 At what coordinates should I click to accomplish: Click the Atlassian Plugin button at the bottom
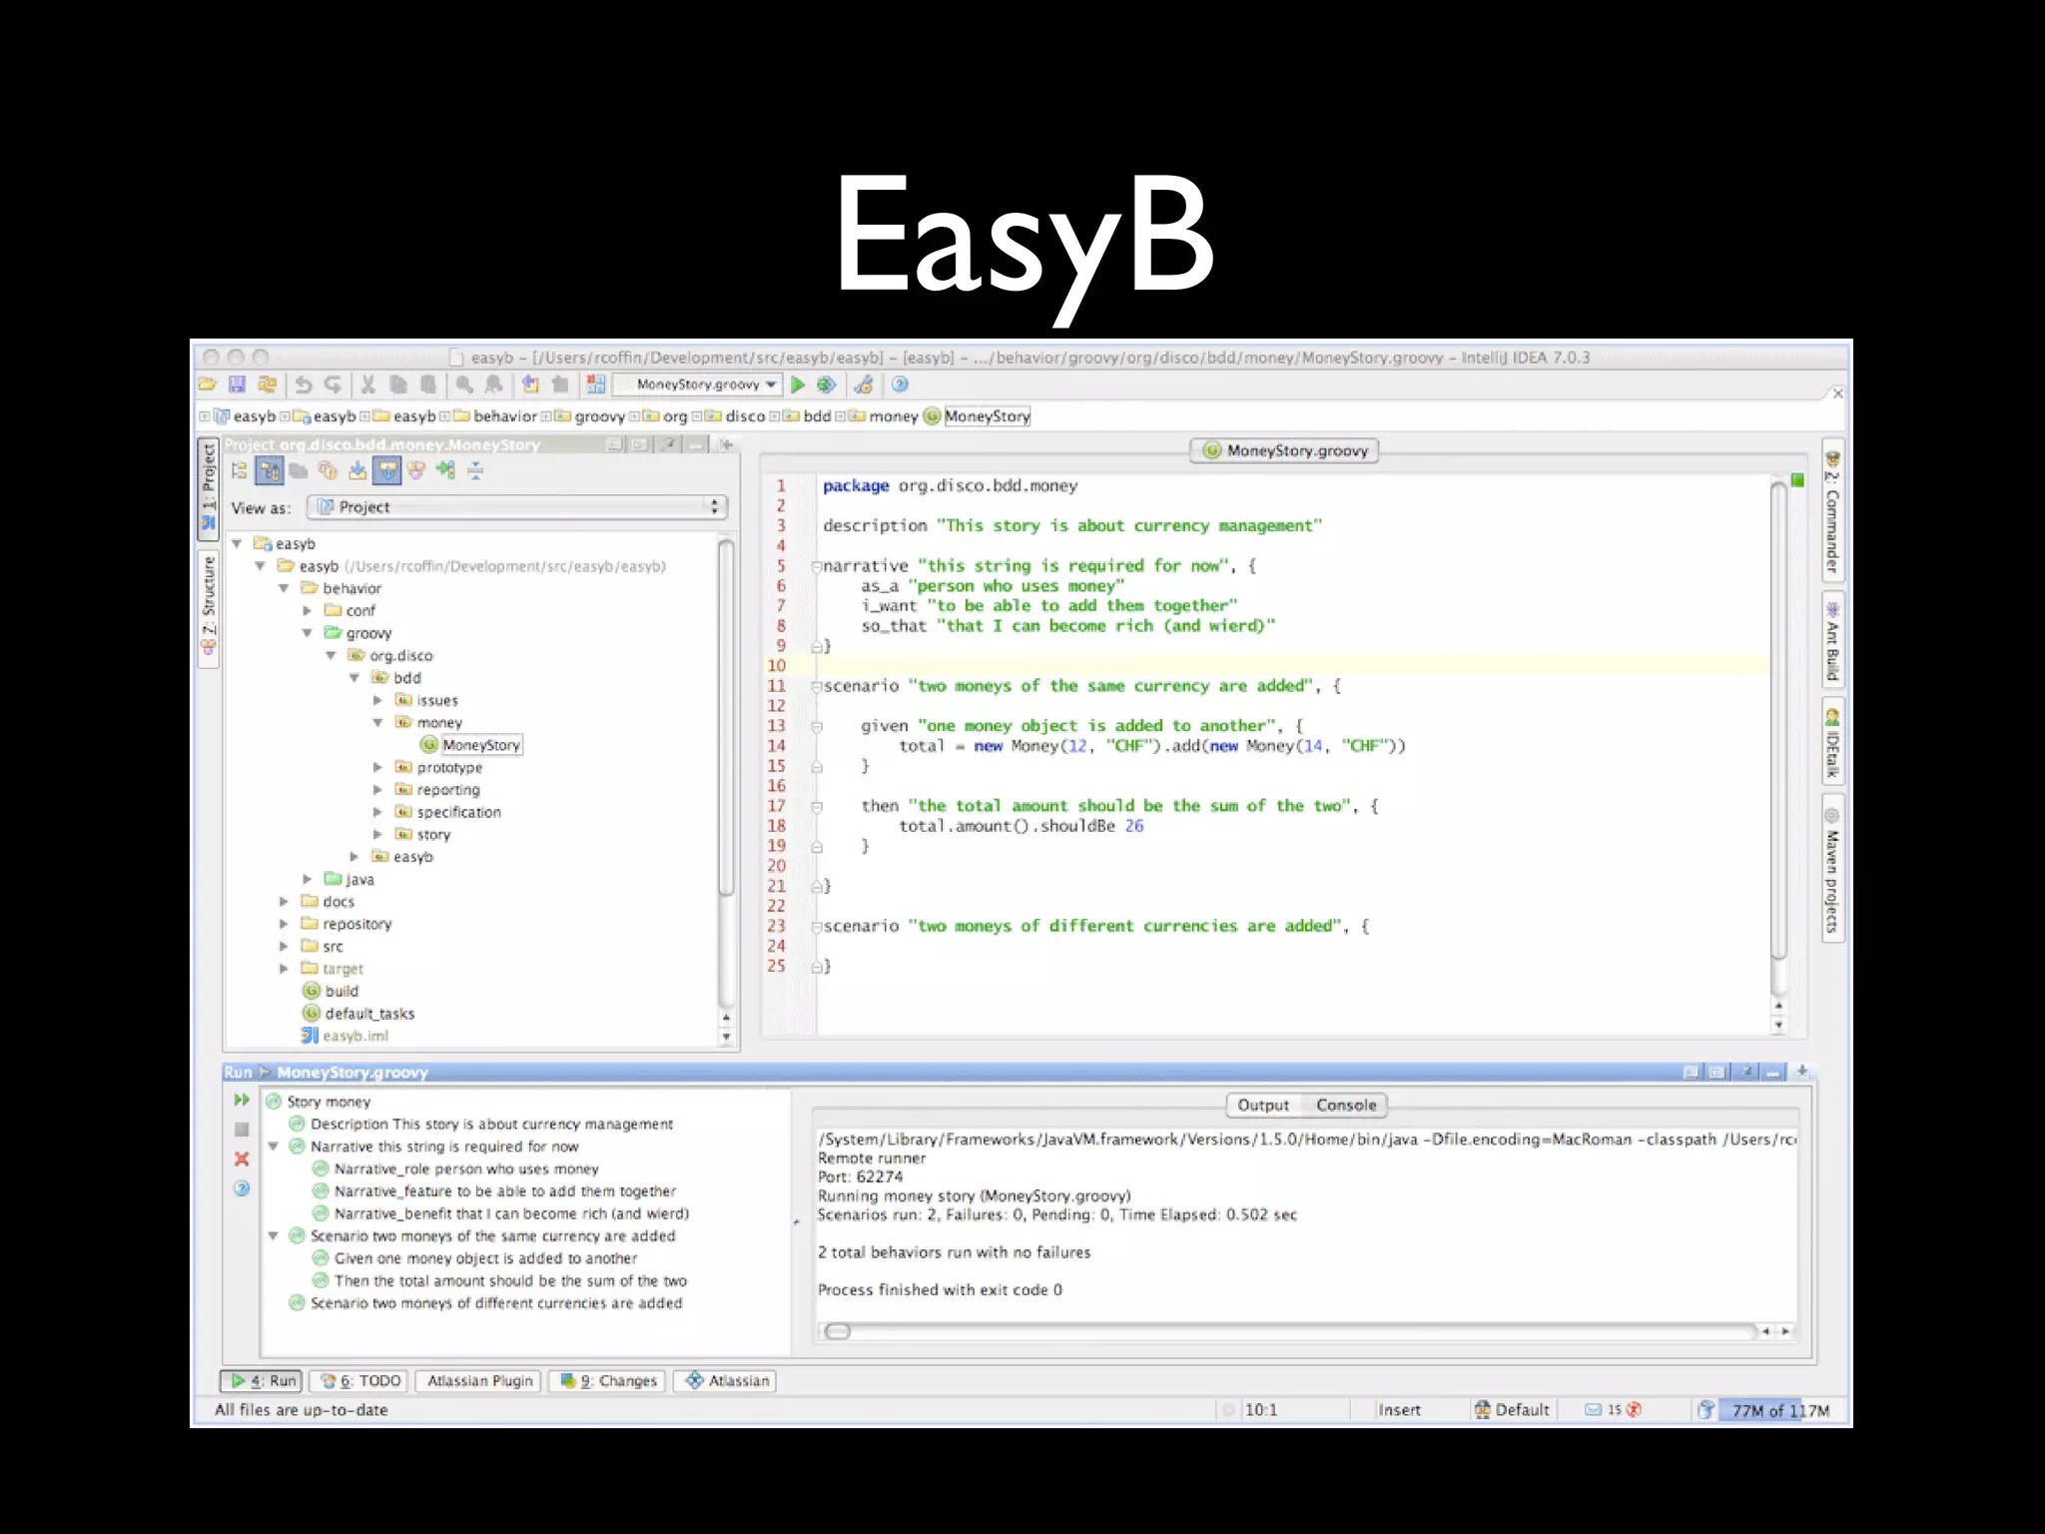479,1380
